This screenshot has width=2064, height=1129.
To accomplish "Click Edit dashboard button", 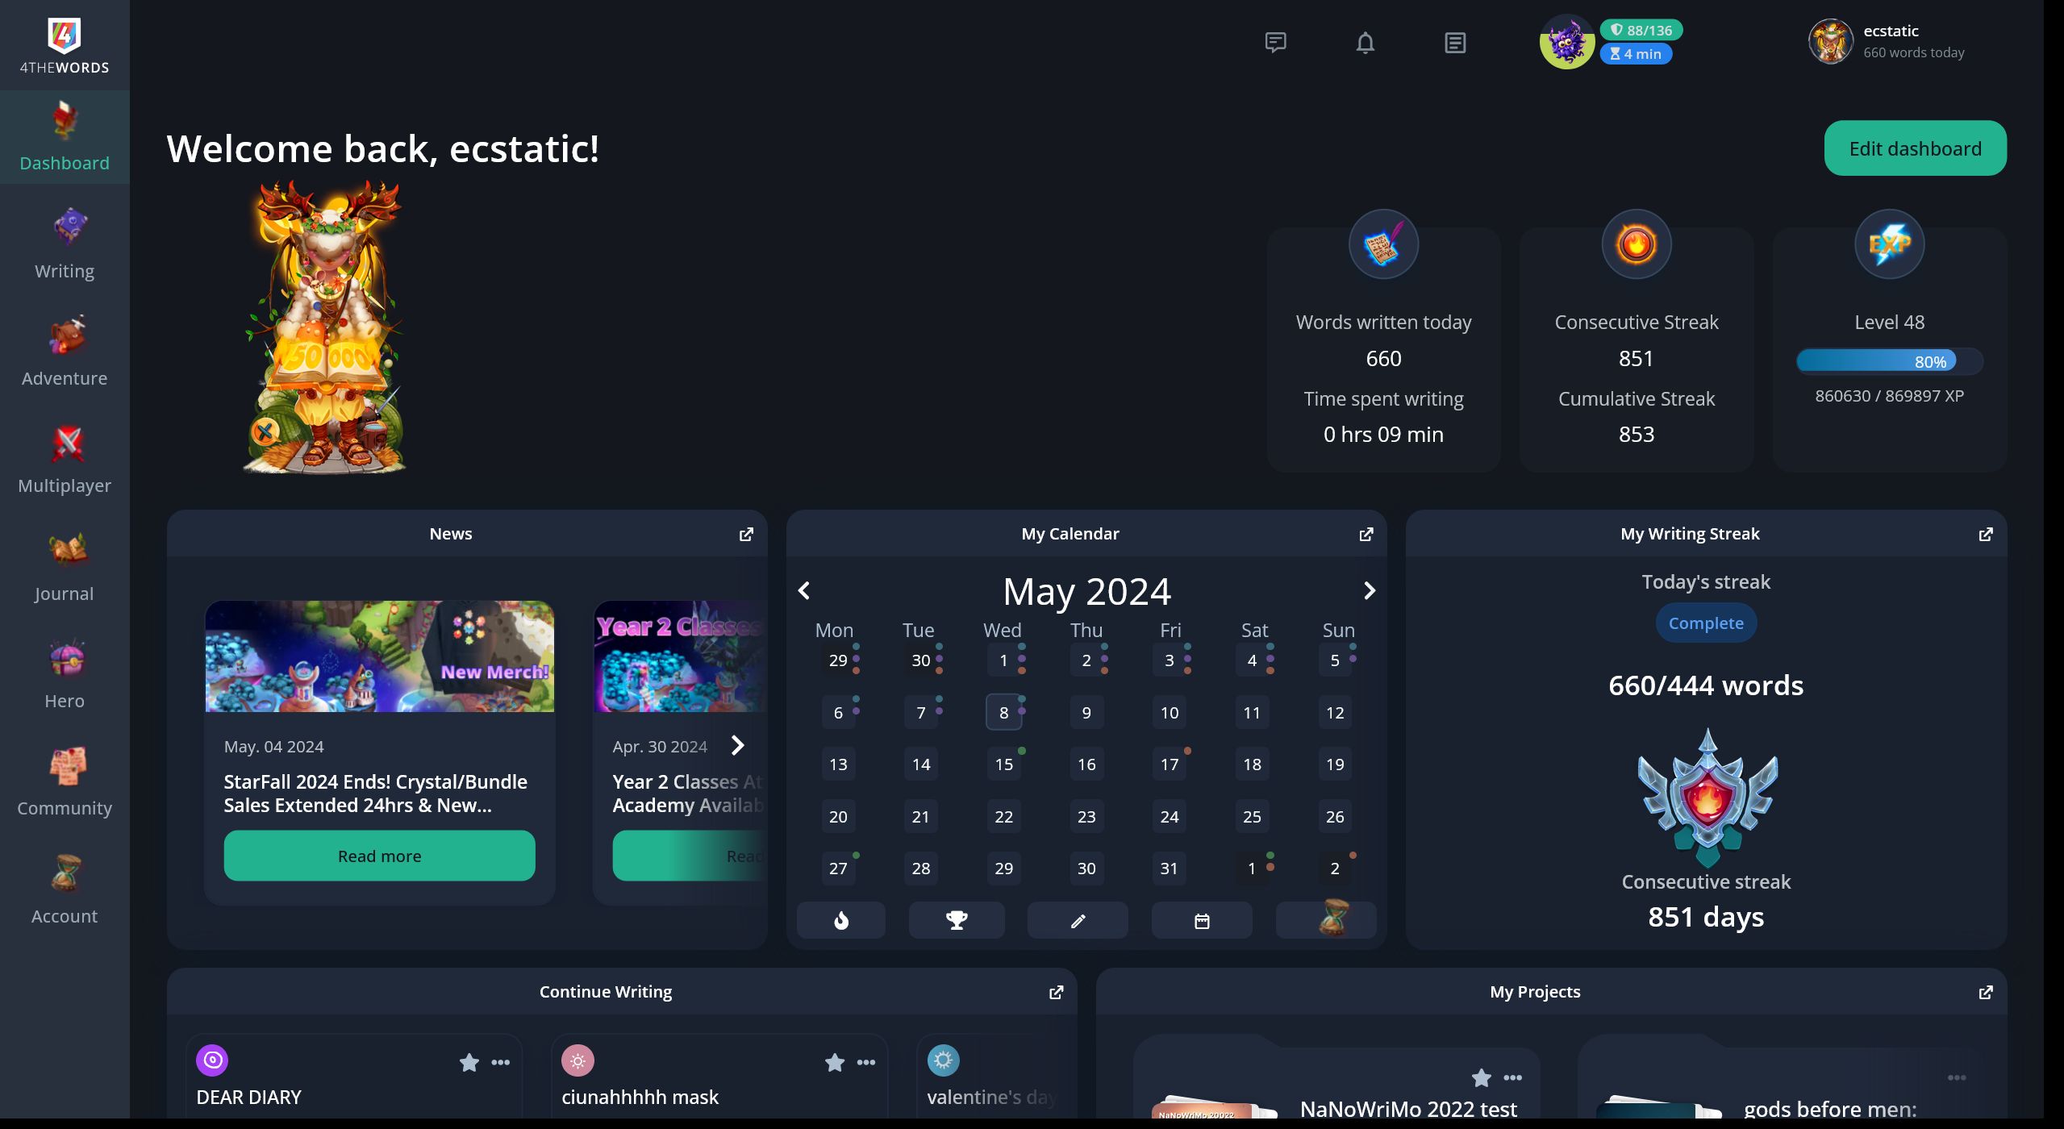I will tap(1916, 148).
